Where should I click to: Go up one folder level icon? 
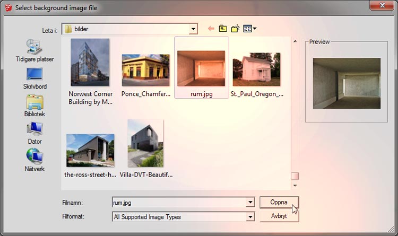pyautogui.click(x=223, y=29)
